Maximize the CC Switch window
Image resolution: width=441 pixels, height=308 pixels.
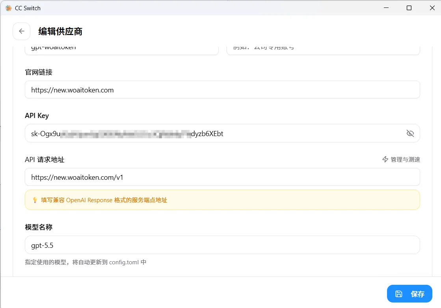click(409, 8)
